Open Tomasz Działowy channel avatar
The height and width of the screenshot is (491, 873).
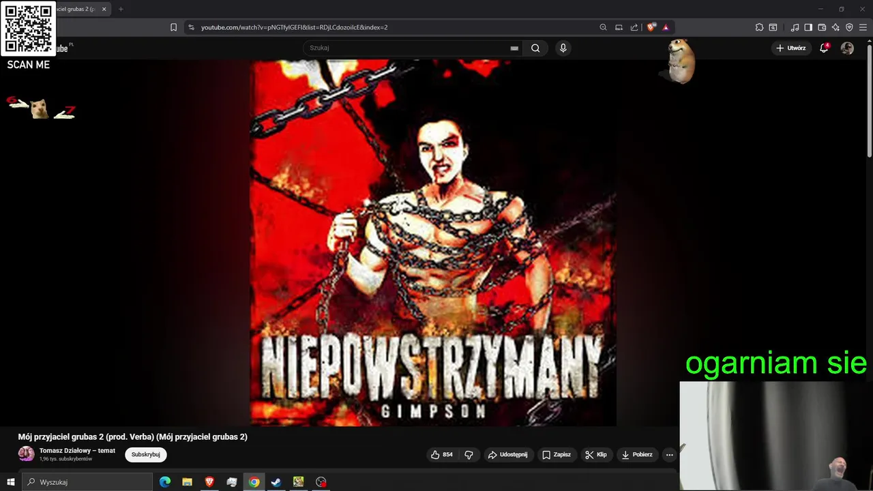pyautogui.click(x=26, y=454)
